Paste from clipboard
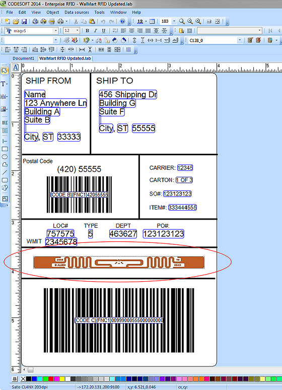Screen dimensions: 282x390 click(x=92, y=22)
